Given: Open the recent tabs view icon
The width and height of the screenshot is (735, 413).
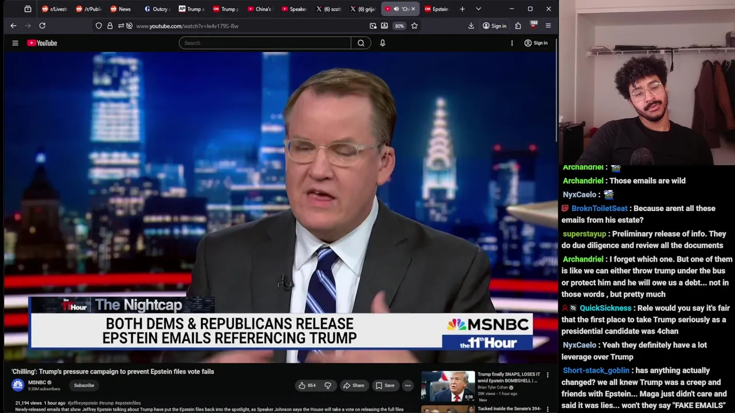Looking at the screenshot, I should [28, 9].
